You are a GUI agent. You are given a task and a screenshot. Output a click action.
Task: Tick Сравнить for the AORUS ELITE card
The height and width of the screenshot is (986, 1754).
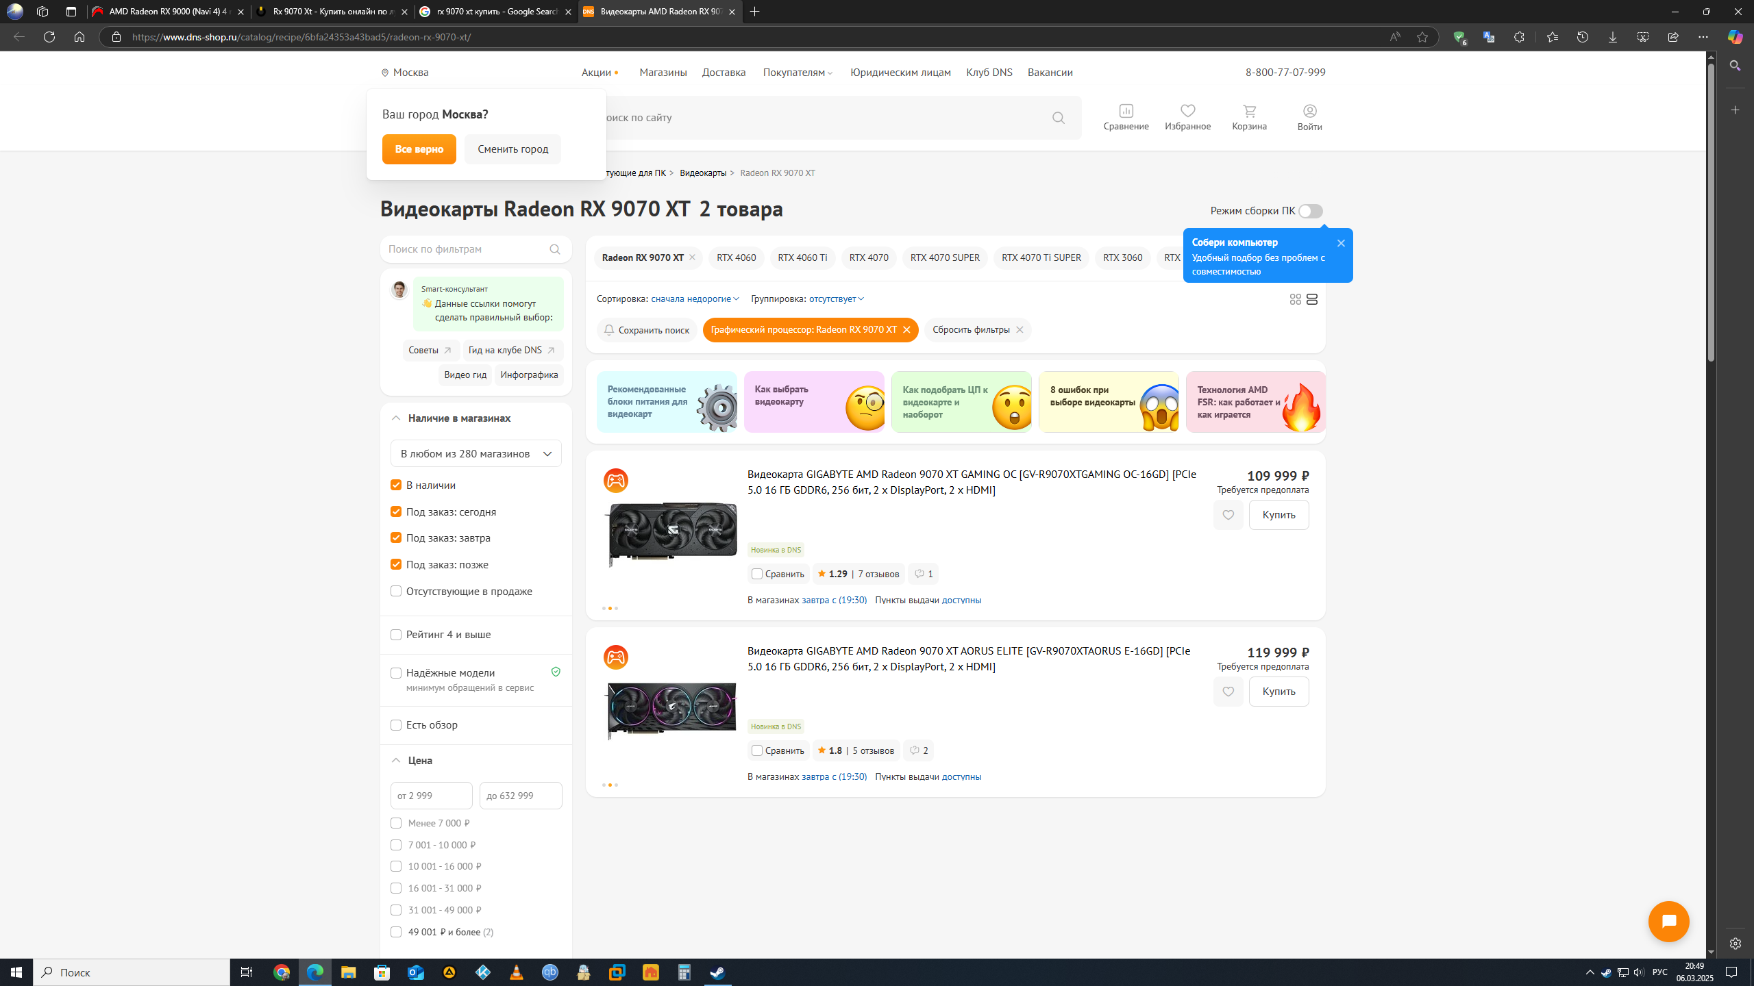click(x=757, y=750)
